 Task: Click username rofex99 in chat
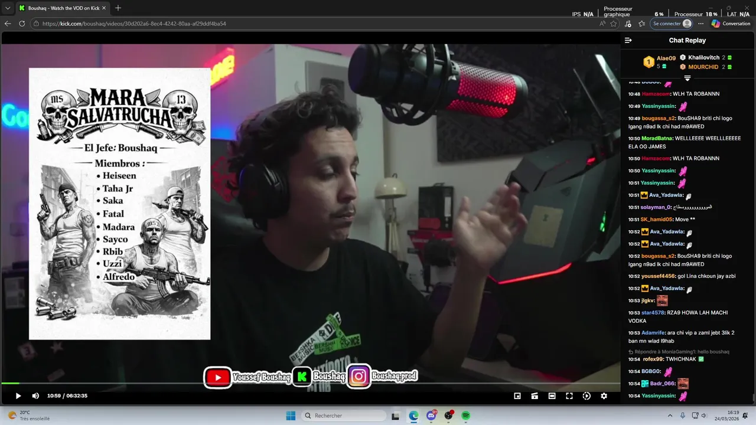click(653, 359)
